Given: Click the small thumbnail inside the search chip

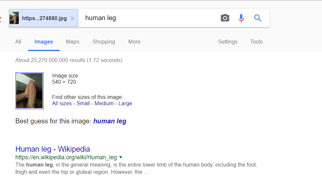Looking at the screenshot, I should tap(14, 18).
